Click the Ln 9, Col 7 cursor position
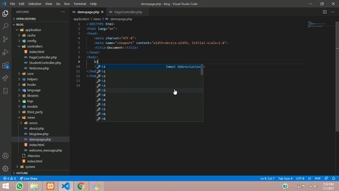 (267, 178)
